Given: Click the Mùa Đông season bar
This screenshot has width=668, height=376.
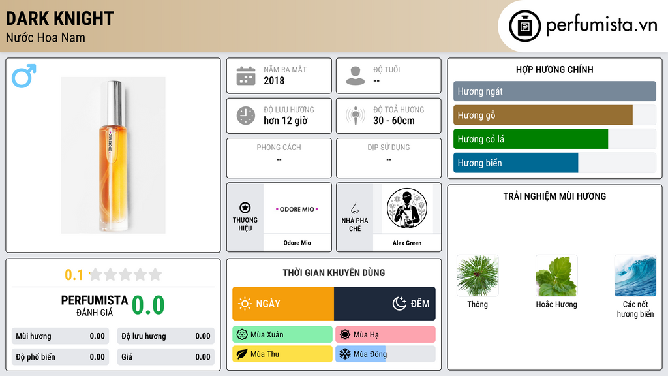Looking at the screenshot, I should (x=386, y=354).
